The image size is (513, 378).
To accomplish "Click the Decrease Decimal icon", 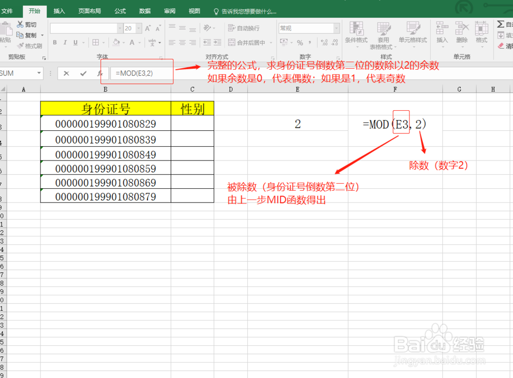I will coord(334,43).
